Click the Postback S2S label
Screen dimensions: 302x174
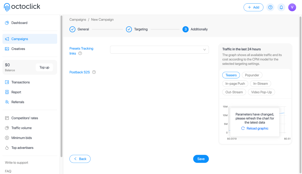click(80, 72)
